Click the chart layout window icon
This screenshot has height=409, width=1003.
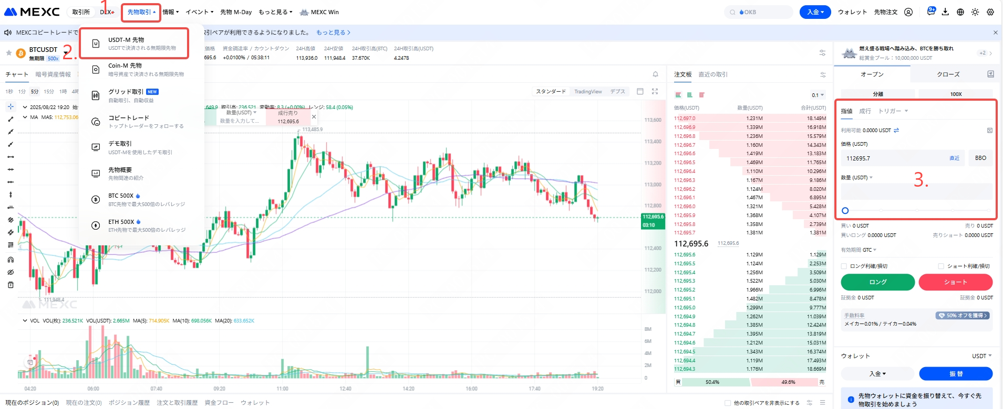(640, 91)
